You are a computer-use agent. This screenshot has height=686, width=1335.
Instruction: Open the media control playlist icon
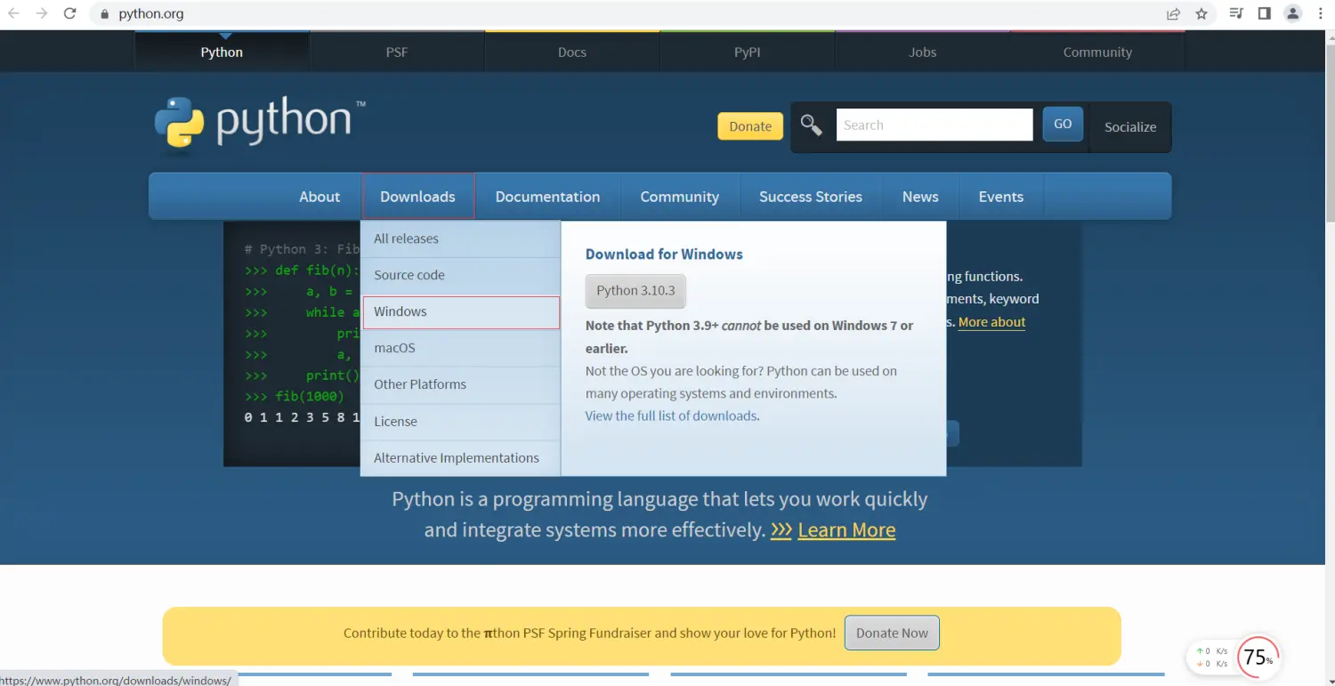pos(1235,13)
